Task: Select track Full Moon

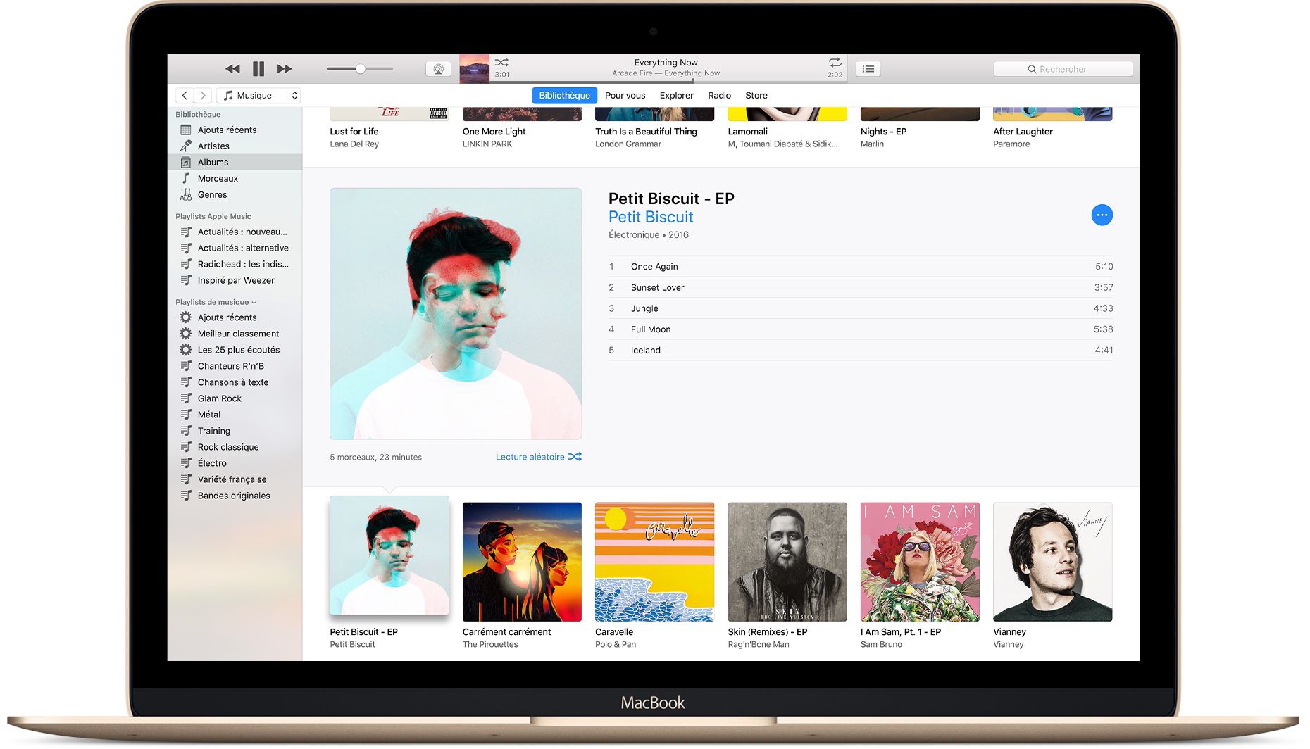Action: point(861,329)
